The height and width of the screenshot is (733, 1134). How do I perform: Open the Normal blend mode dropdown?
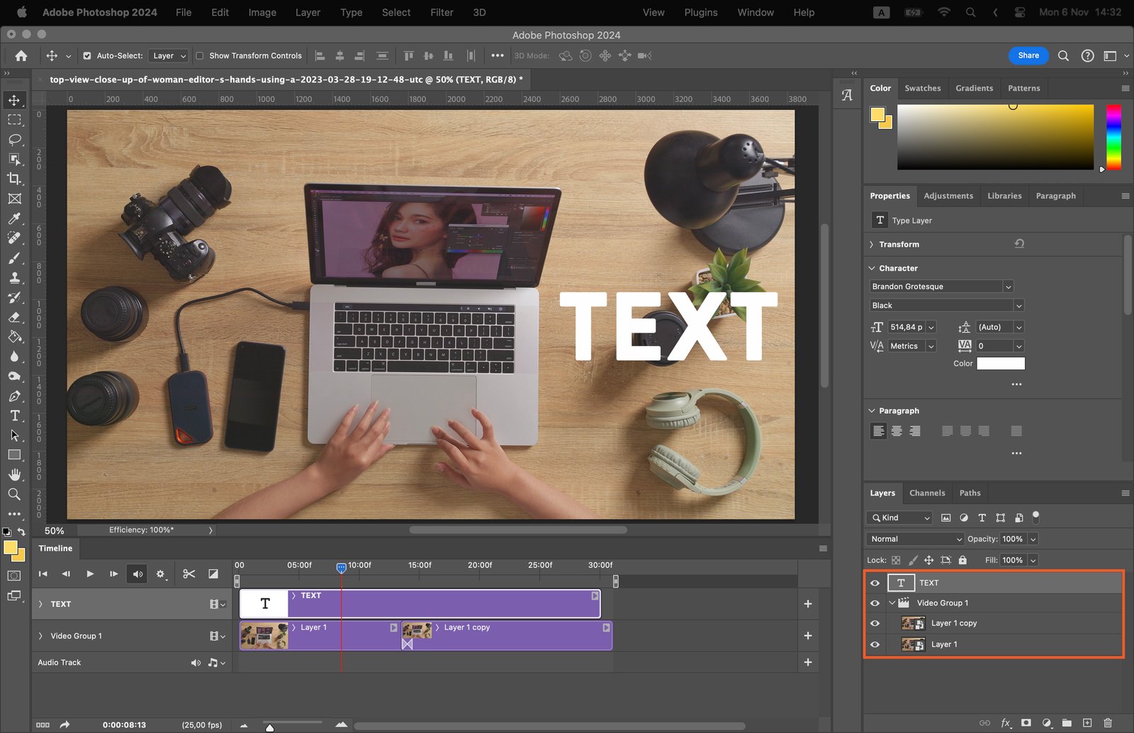pos(914,539)
